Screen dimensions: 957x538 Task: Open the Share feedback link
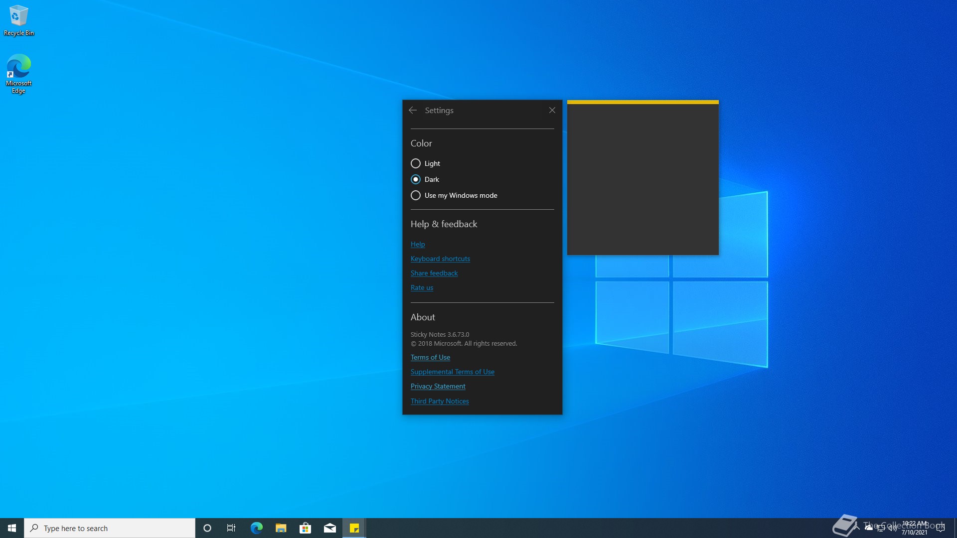(434, 273)
